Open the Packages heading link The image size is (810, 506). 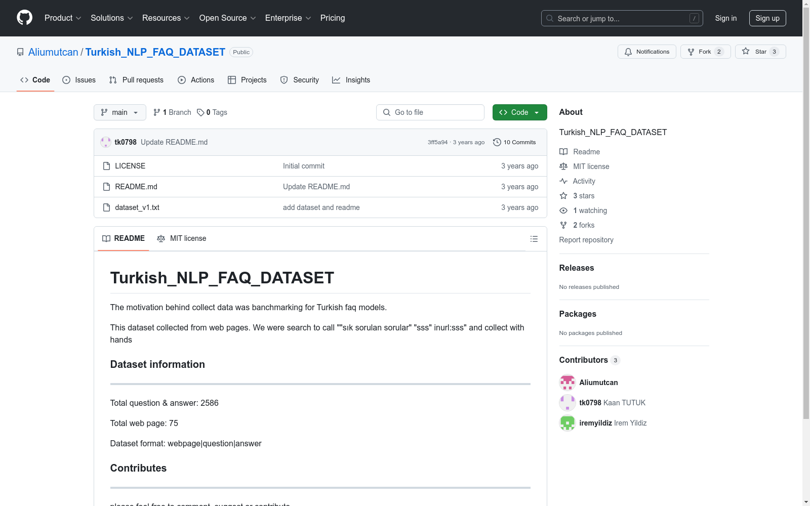[578, 314]
